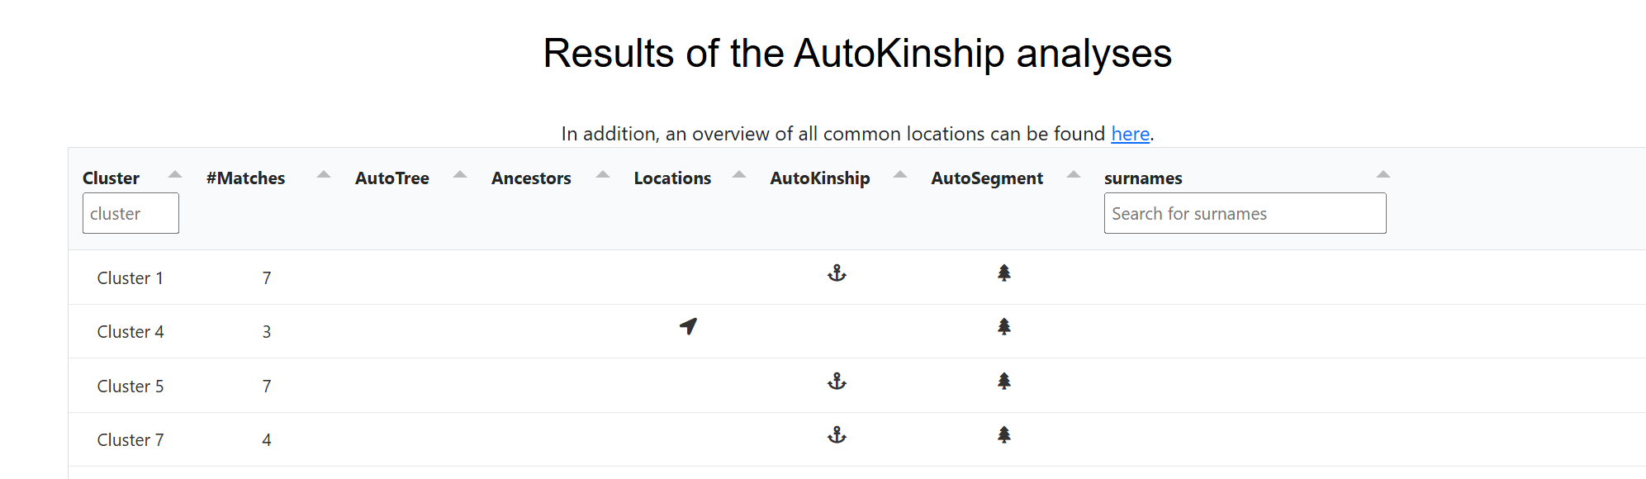Sort table by #Matches column arrow

[324, 174]
